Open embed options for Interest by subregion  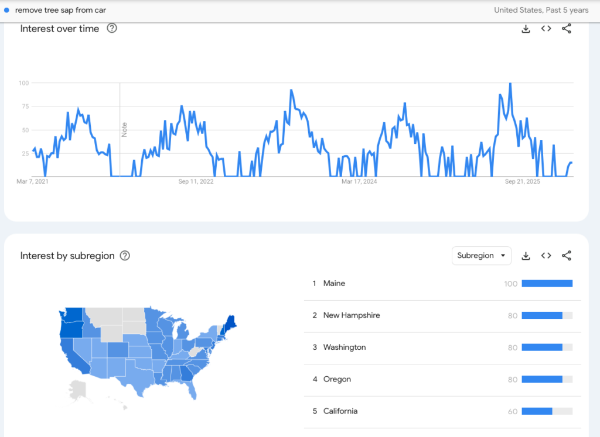pos(546,256)
